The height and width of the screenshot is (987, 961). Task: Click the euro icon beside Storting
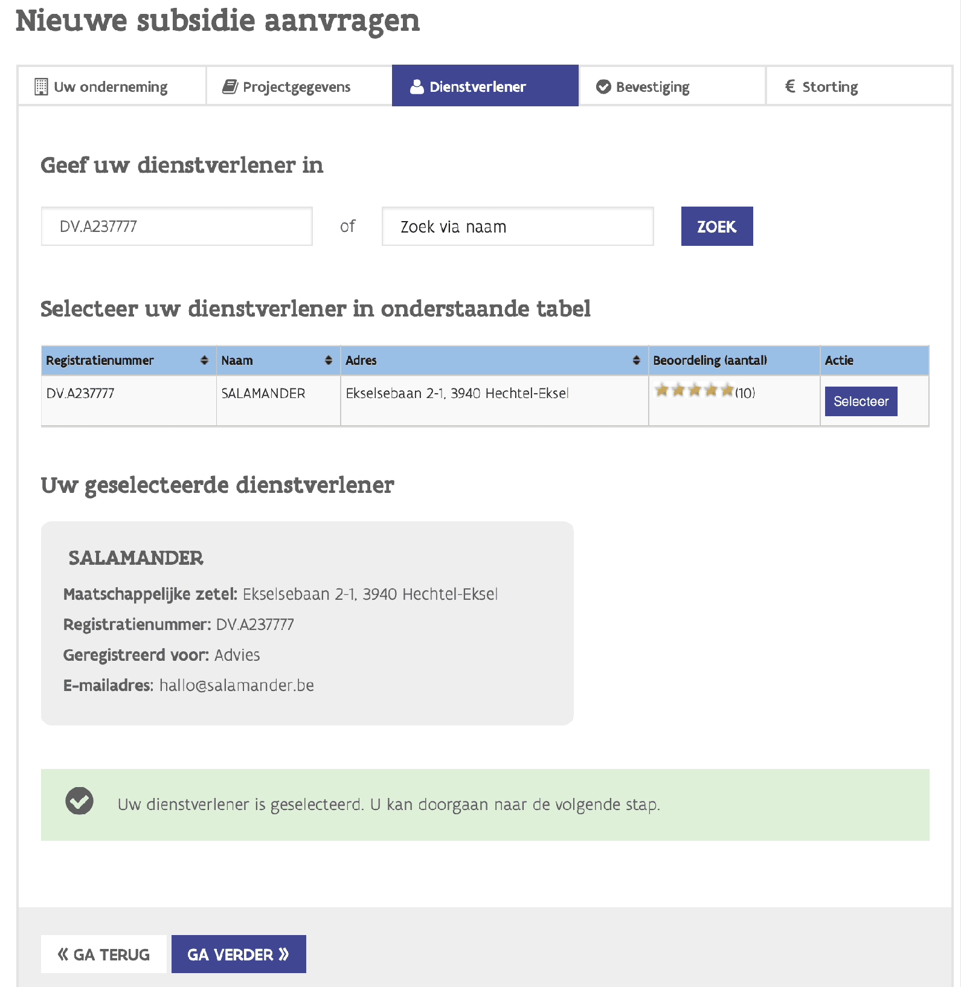790,86
